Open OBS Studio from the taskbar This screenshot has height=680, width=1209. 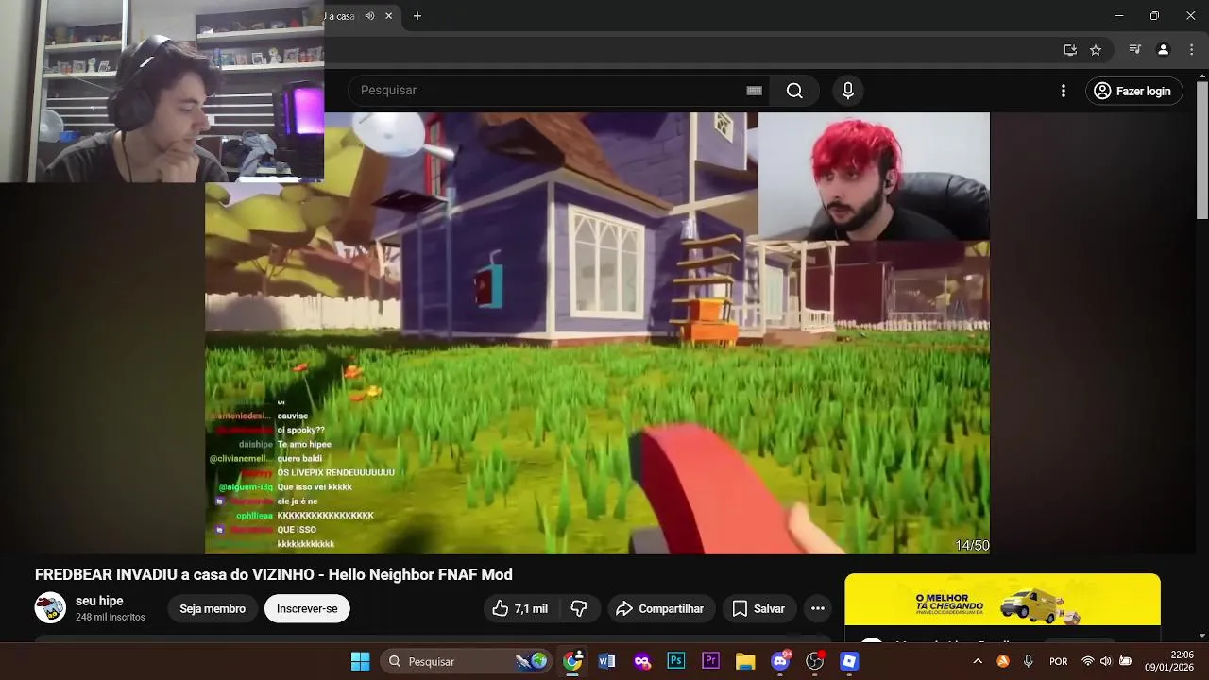point(815,661)
